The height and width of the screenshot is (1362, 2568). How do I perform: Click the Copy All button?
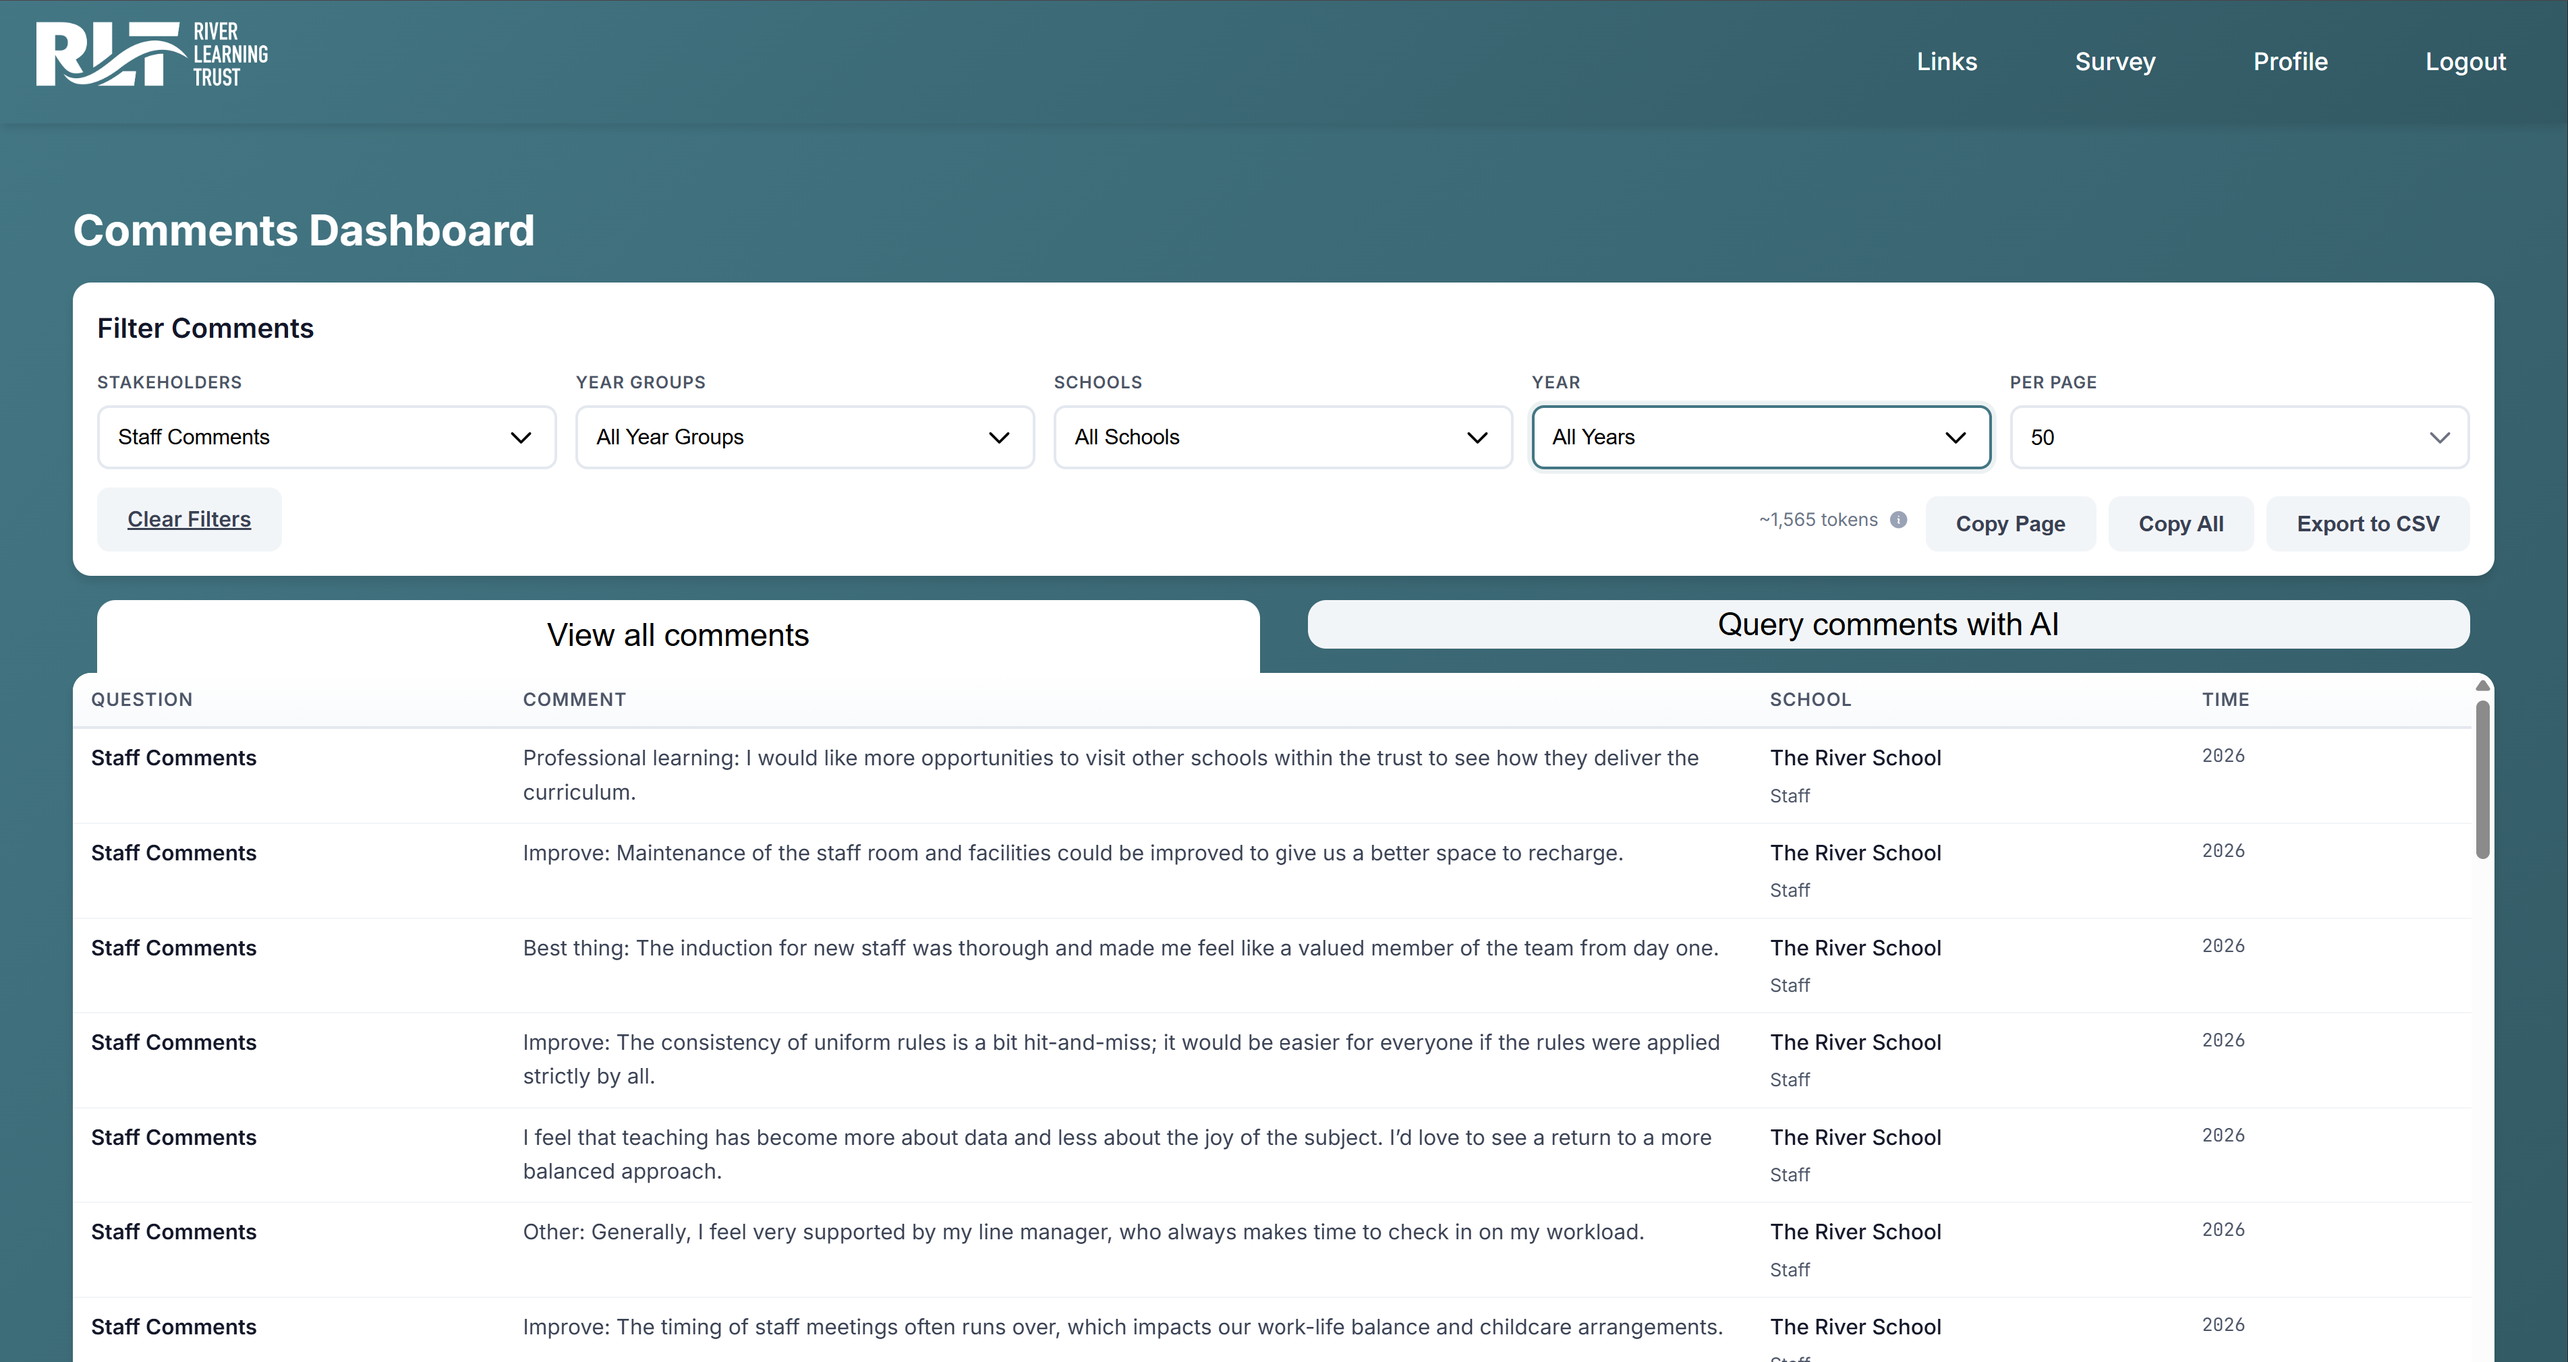(x=2180, y=524)
